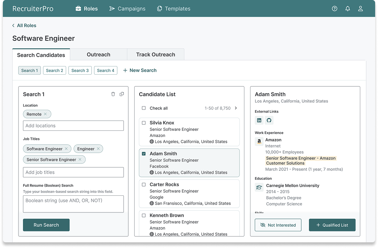Remove the Remote location tag
This screenshot has width=378, height=248.
point(45,114)
